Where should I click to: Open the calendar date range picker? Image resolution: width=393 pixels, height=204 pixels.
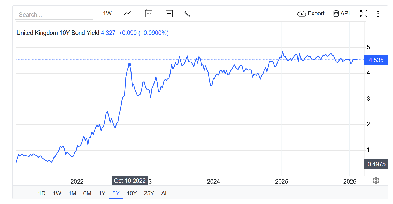pyautogui.click(x=149, y=13)
